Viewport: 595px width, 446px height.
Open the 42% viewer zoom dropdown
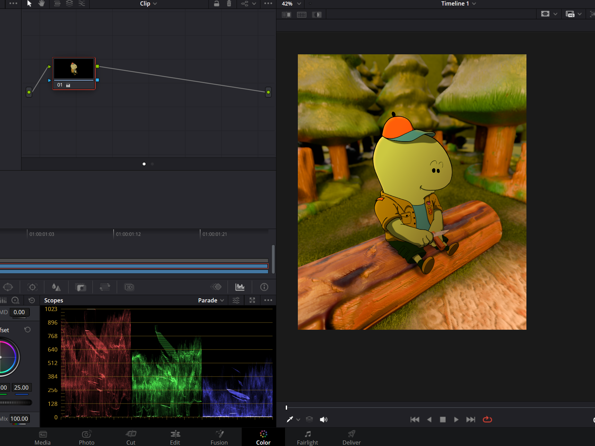click(x=291, y=3)
